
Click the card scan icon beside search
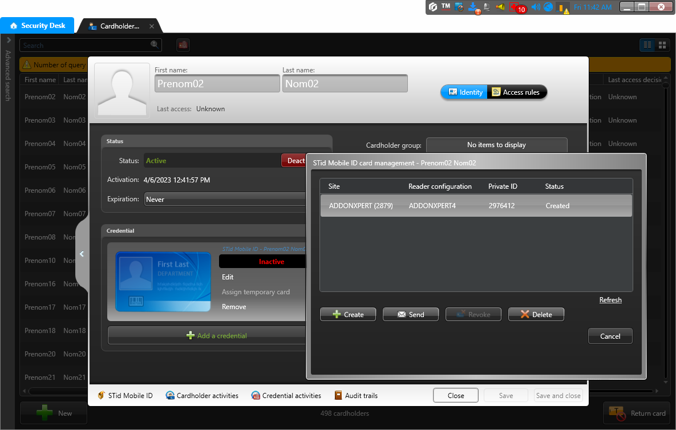183,45
